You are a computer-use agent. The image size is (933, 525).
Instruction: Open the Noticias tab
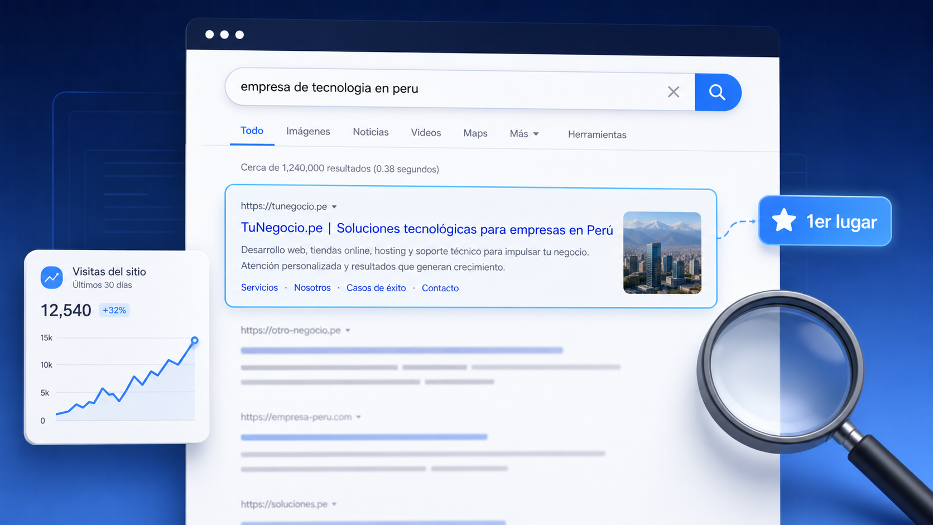point(371,132)
